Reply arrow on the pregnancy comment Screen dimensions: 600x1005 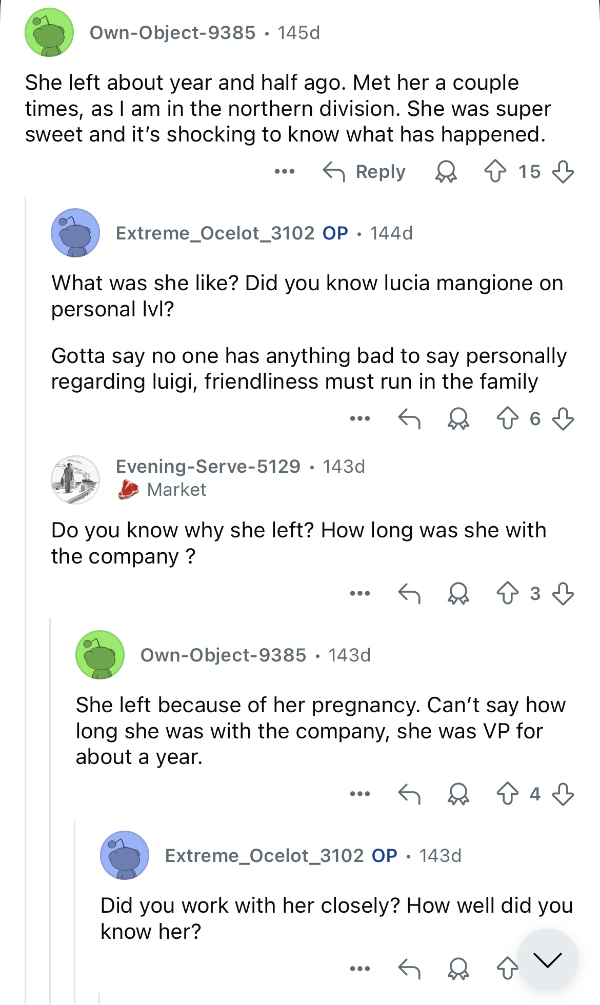(409, 794)
